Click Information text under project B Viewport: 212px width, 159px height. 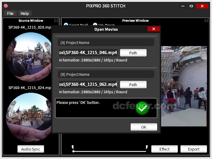93,92
